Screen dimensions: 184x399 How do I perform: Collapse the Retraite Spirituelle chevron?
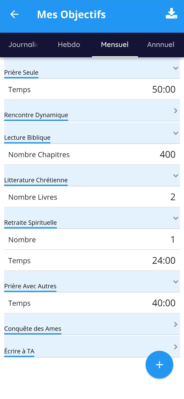(x=176, y=218)
